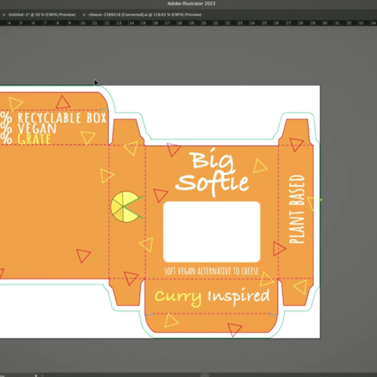Click the "RECYCLABLE BOX" text line
Image resolution: width=377 pixels, height=377 pixels.
(61, 118)
